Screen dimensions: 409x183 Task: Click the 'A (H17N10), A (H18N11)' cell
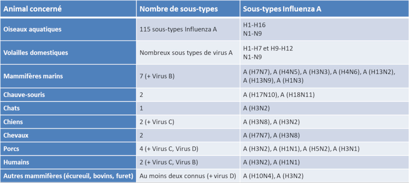click(279, 95)
